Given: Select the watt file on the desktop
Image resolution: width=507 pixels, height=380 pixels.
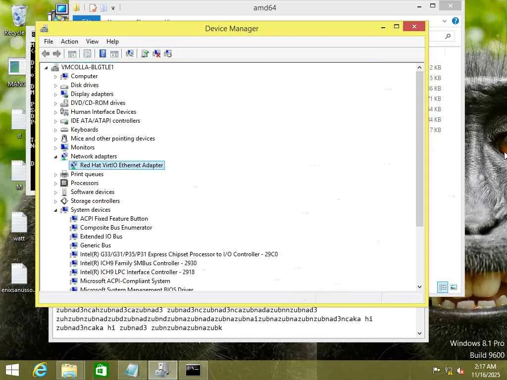Looking at the screenshot, I should point(19,227).
